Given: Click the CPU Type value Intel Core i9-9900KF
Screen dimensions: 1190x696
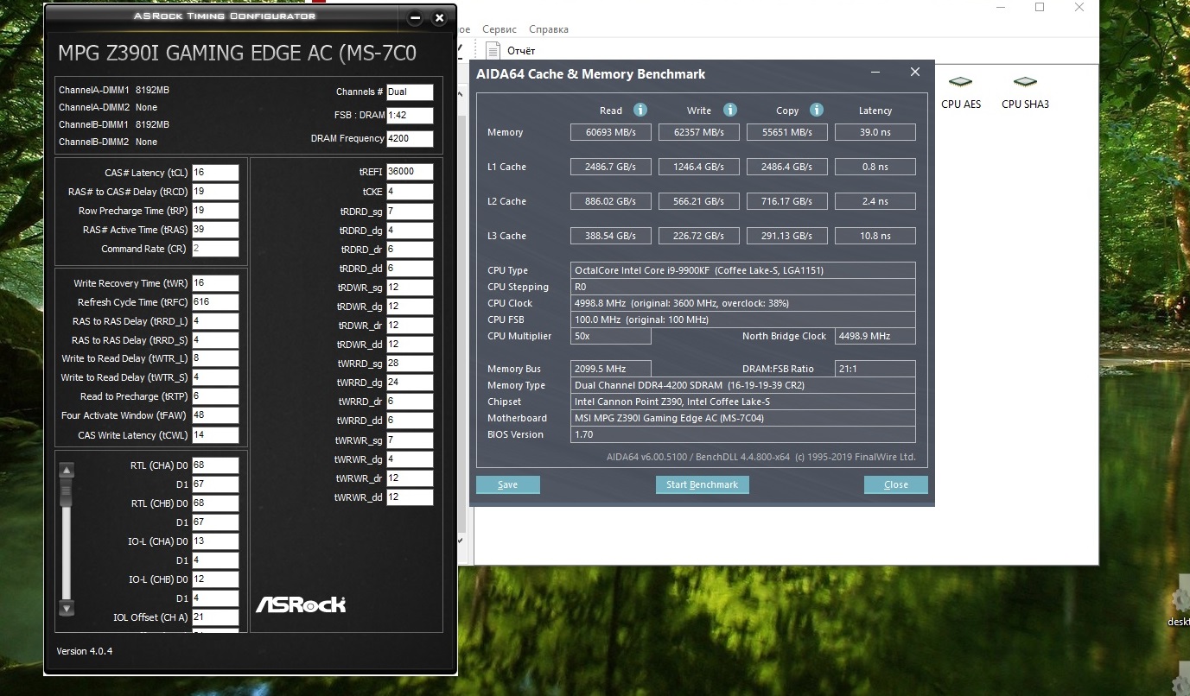Looking at the screenshot, I should 743,270.
